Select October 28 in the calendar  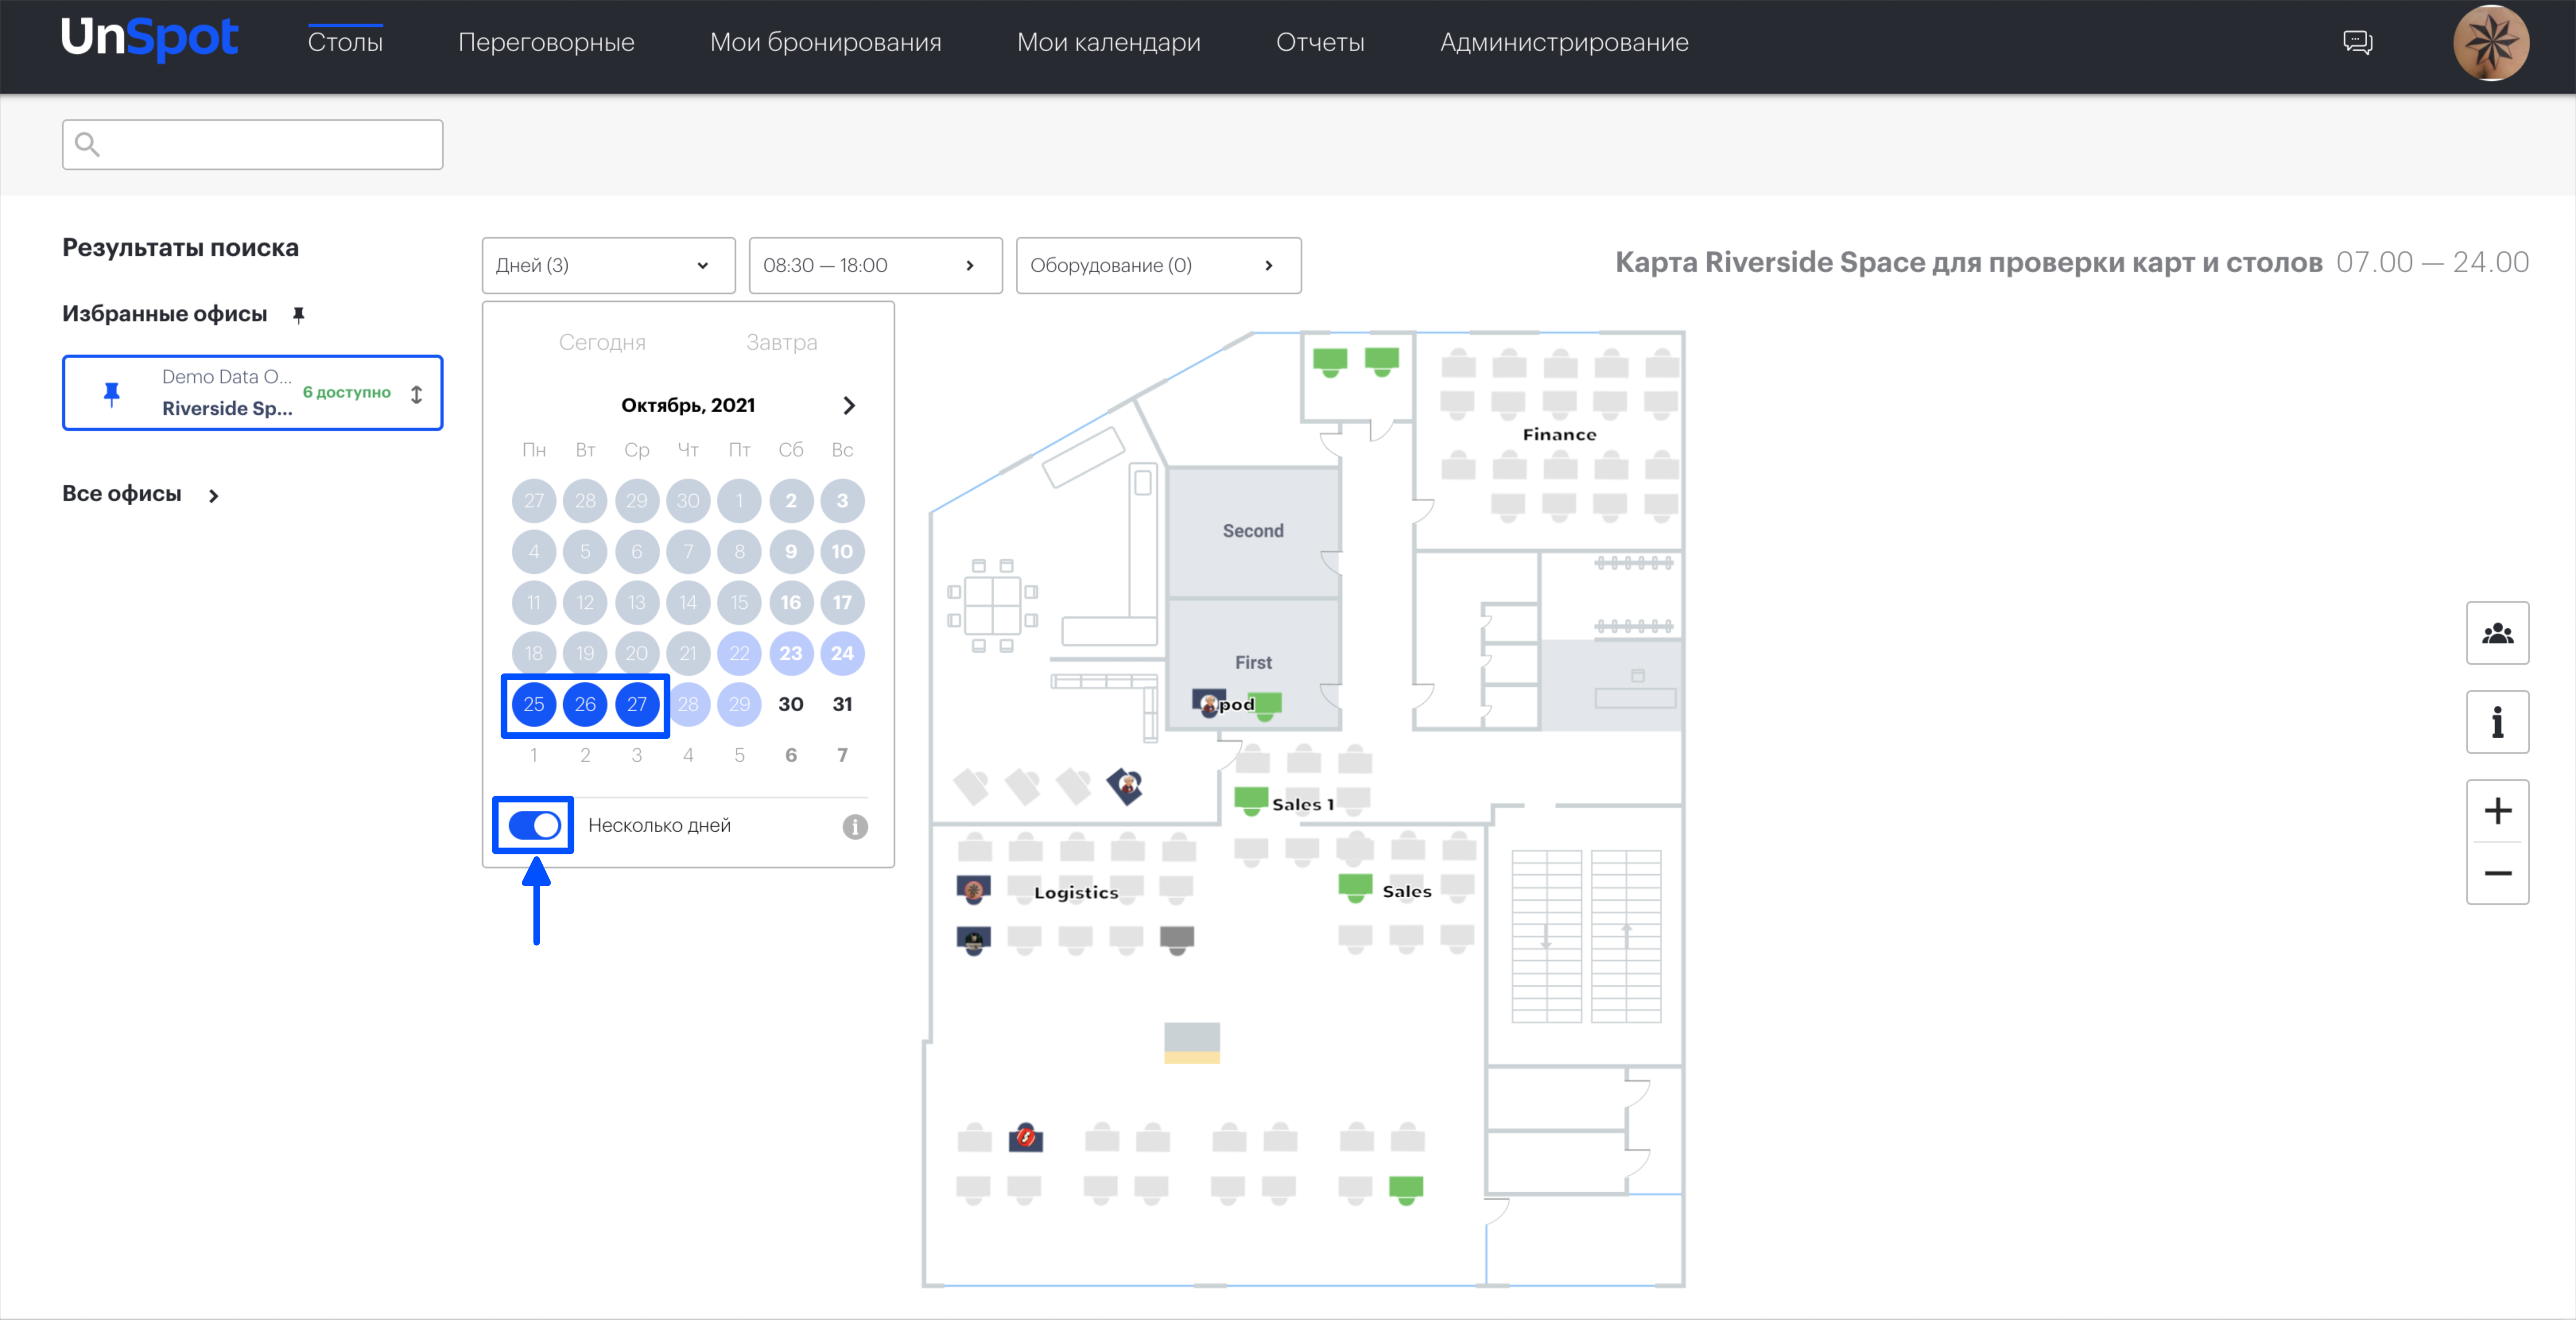pyautogui.click(x=688, y=705)
